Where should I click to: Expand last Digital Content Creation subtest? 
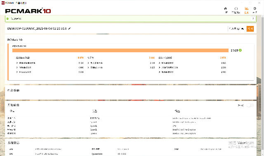pos(160,72)
